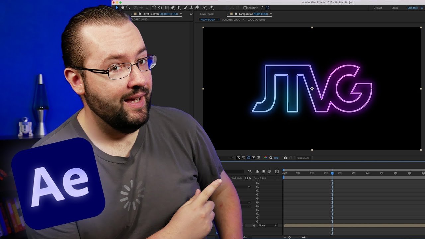Open the show channel RGB color icon
Image resolution: width=425 pixels, height=239 pixels.
click(266, 158)
